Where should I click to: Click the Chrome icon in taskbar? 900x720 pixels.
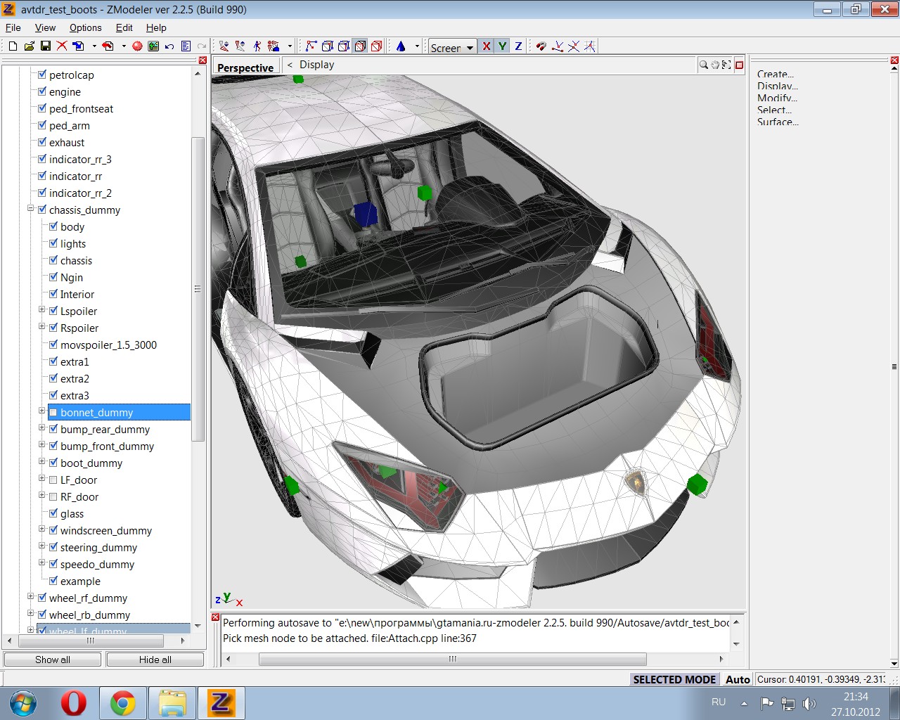(x=122, y=702)
